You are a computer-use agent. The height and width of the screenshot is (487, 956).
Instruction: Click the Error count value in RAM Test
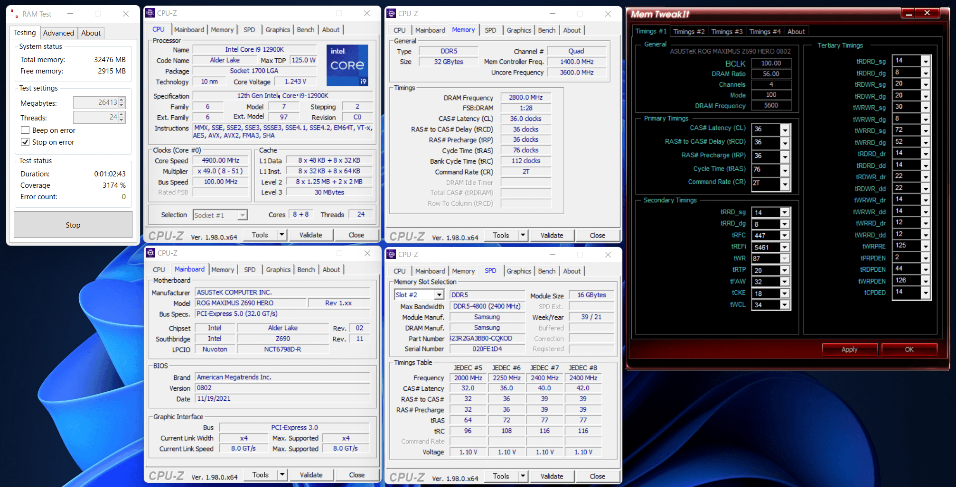(123, 197)
